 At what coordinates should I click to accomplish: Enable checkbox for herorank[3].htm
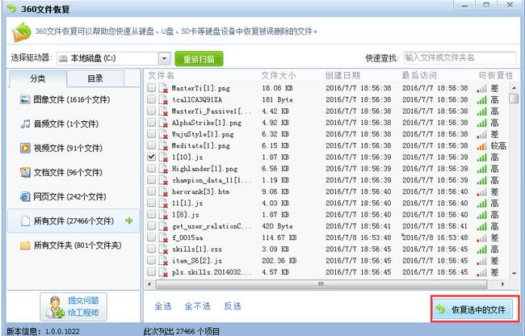pyautogui.click(x=151, y=191)
